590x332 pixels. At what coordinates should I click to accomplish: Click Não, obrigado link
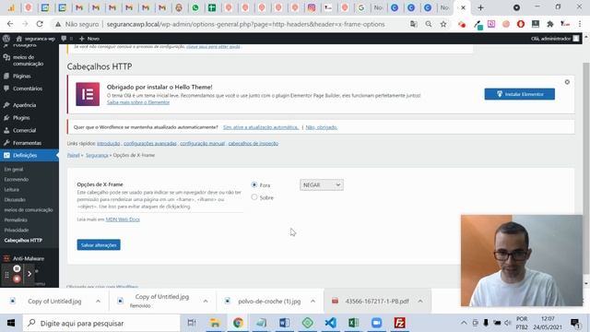322,127
